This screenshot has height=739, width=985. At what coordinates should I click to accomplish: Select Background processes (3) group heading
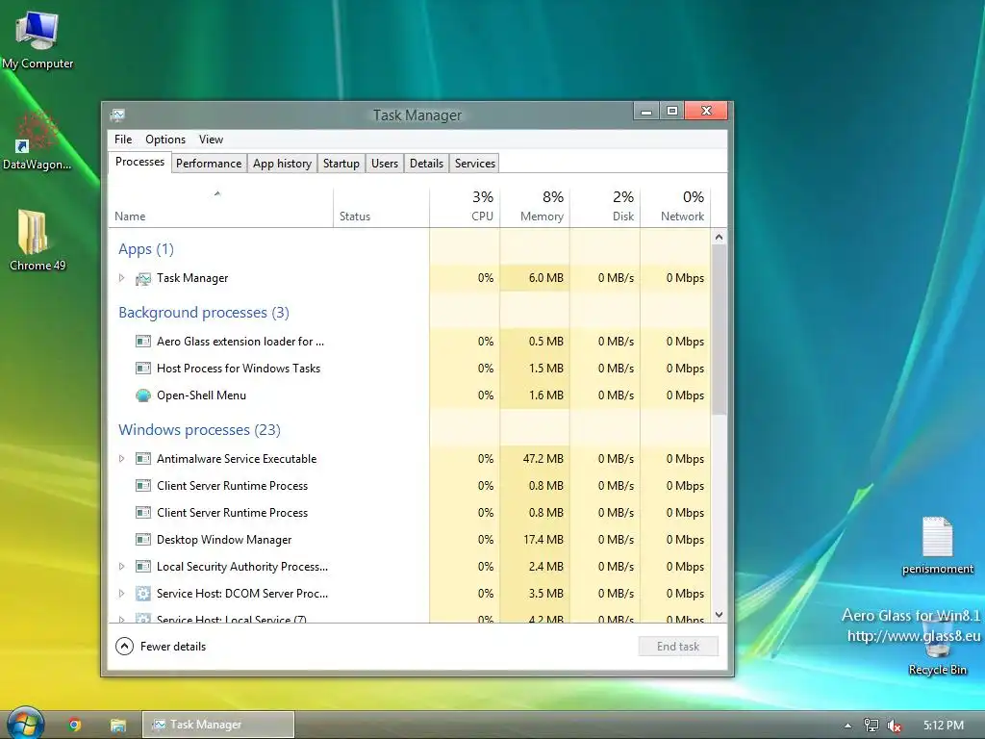204,313
